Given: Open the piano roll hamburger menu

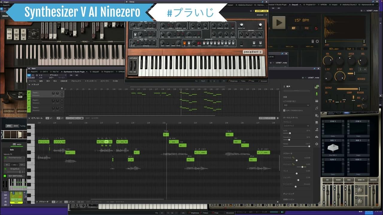Looking at the screenshot, I should point(278,118).
